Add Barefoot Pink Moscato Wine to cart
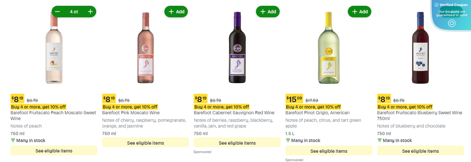The image size is (471, 162). point(176,12)
